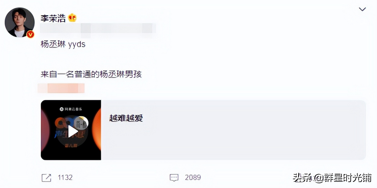Click the 头条 @群星时光铺 watermark
This screenshot has width=377, height=188.
[333, 178]
